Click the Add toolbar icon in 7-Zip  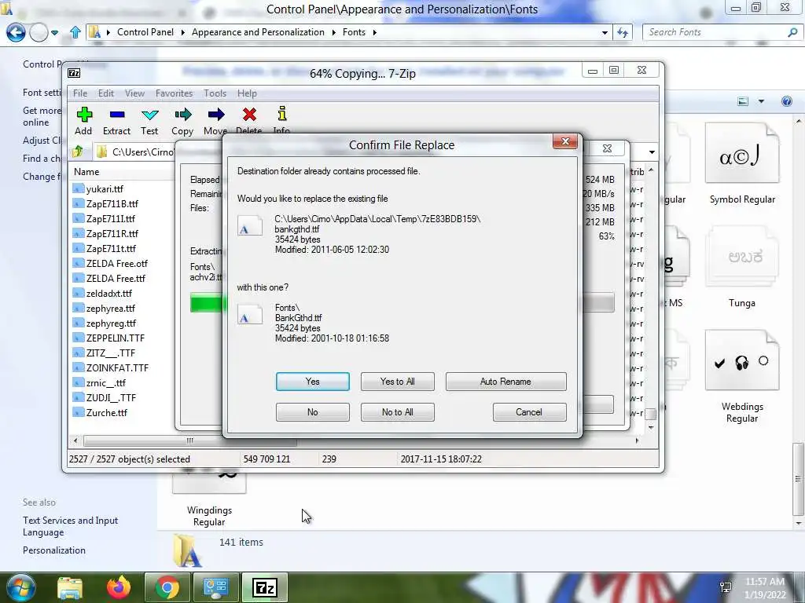point(83,115)
